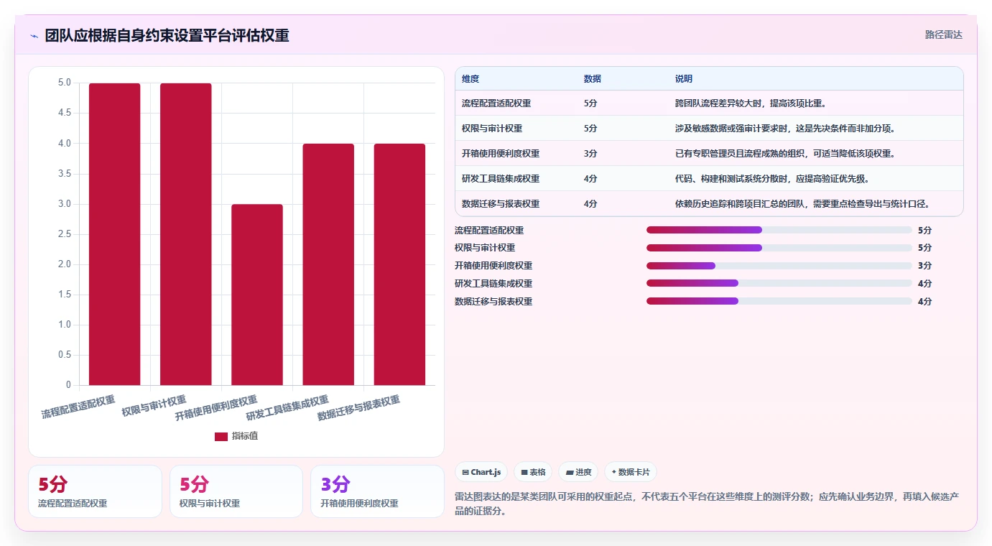Click the 权限与审计权重 chart bar
Screen dimensions: 992x546
pyautogui.click(x=186, y=234)
